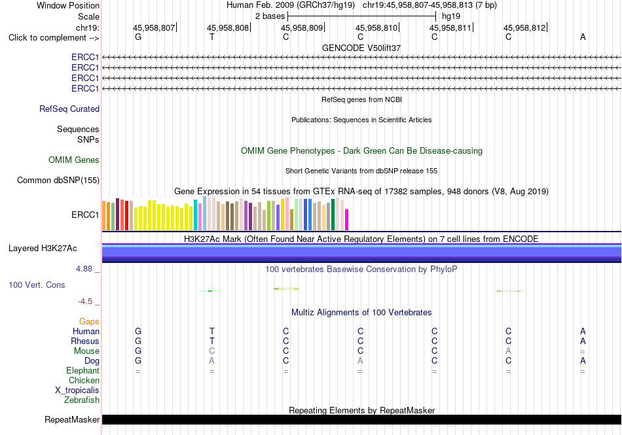Click 'Repeating Elements by RepeatMasker' title
The width and height of the screenshot is (622, 435).
361,410
